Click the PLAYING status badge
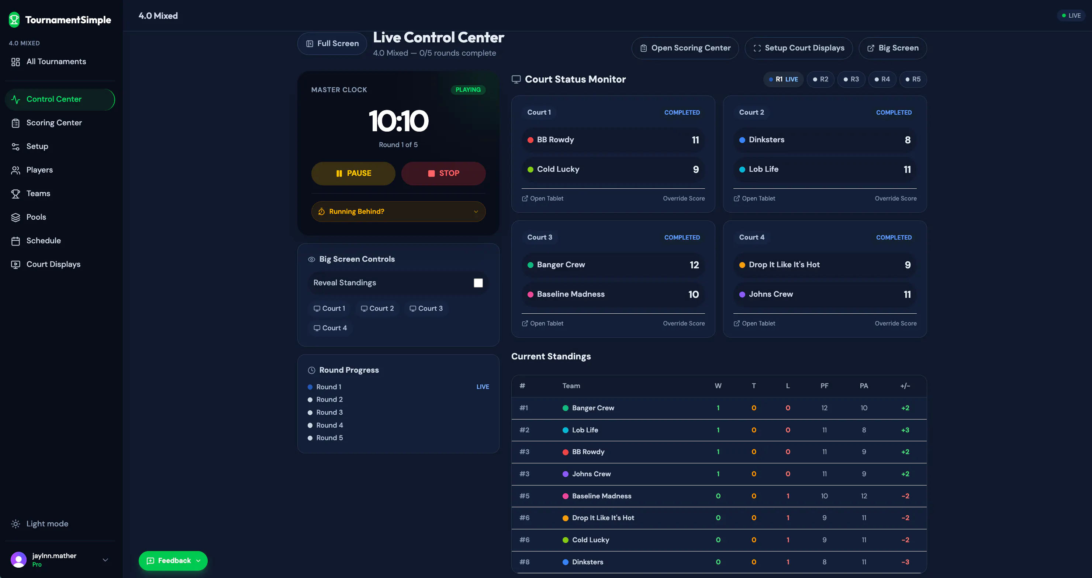Screen dimensions: 1092x578 [x=468, y=90]
